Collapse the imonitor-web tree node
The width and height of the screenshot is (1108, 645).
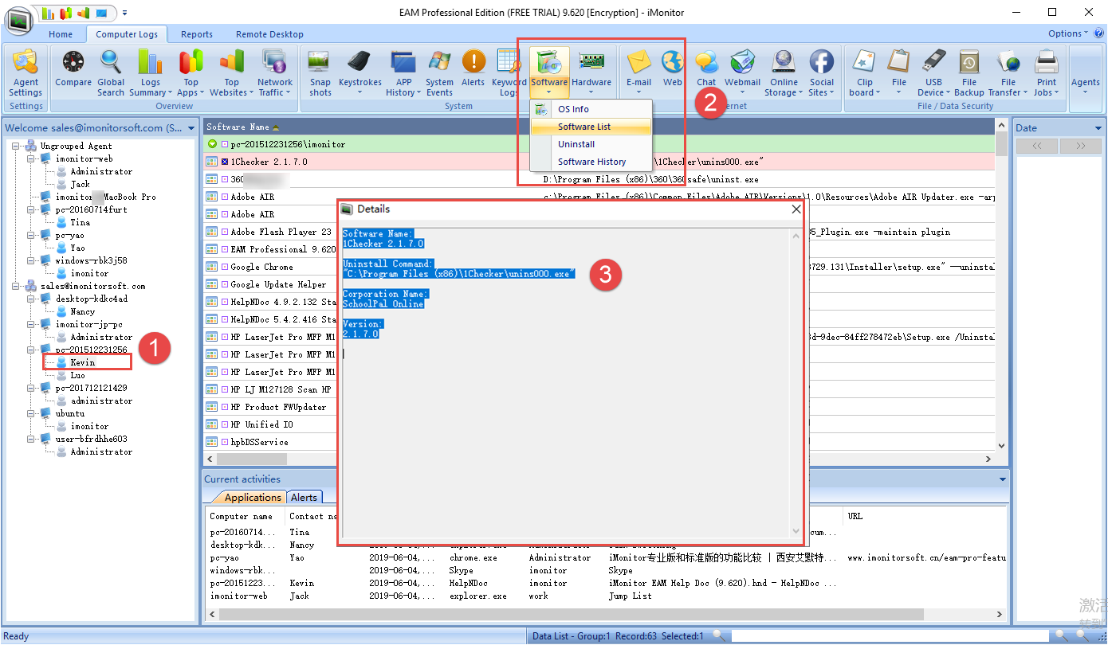pos(30,158)
